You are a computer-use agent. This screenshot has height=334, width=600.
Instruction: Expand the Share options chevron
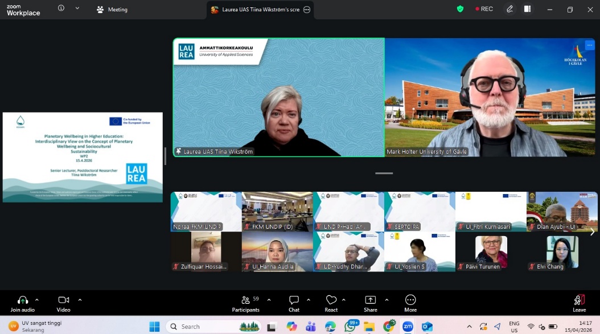(387, 300)
